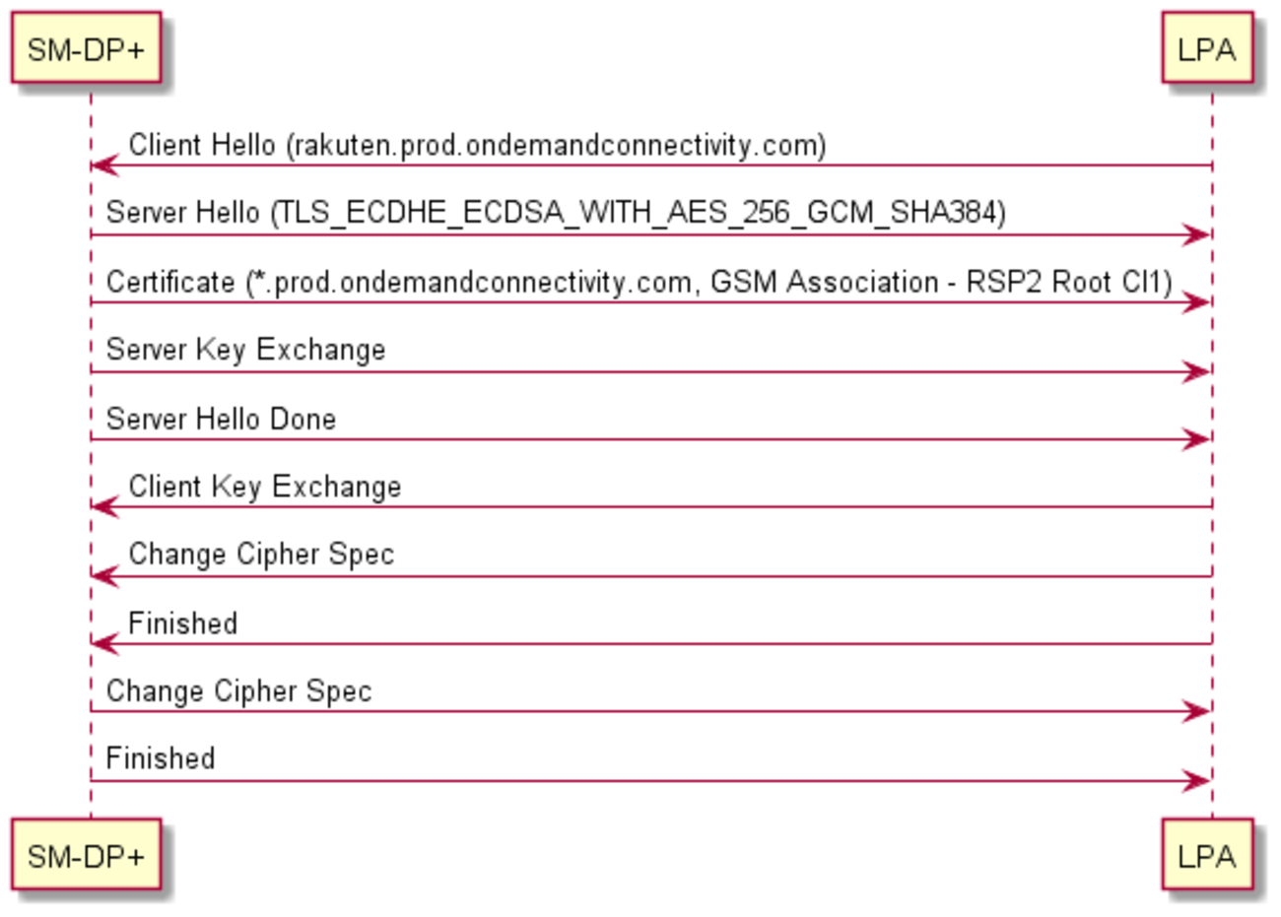Click the Server Hello Done label
This screenshot has height=917, width=1281.
tap(221, 420)
